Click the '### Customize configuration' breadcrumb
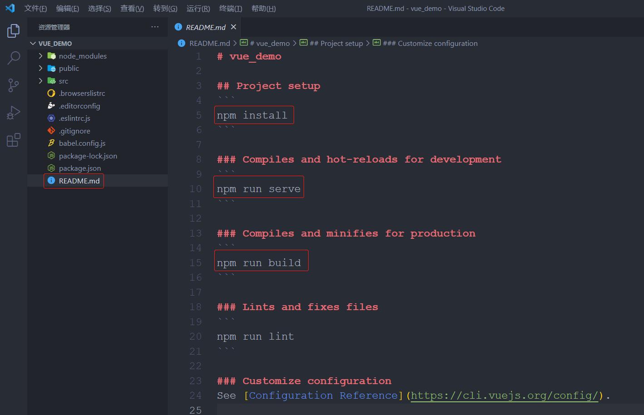 (430, 43)
